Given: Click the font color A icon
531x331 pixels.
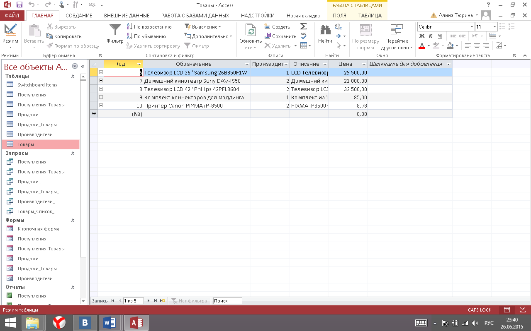Looking at the screenshot, I should (422, 46).
